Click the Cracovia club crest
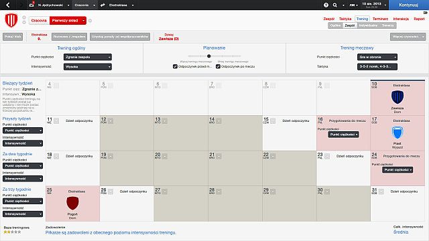The height and width of the screenshot is (241, 429). coord(11,20)
